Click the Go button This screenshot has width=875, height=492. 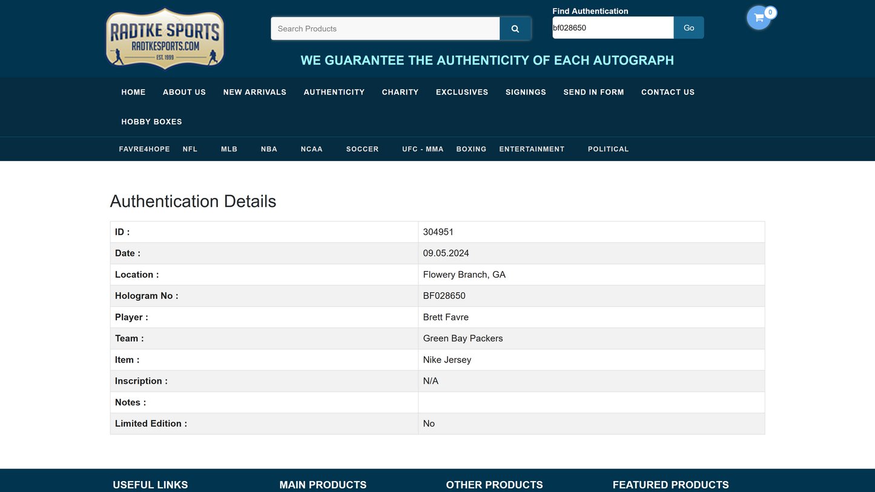click(689, 28)
